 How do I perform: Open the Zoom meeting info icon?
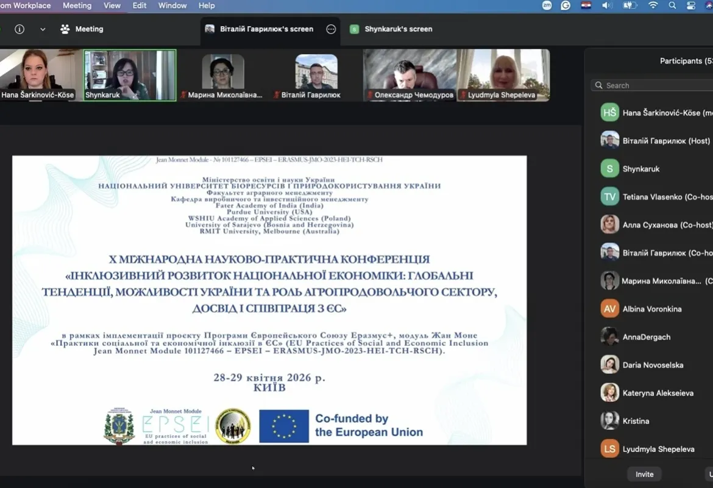(19, 29)
